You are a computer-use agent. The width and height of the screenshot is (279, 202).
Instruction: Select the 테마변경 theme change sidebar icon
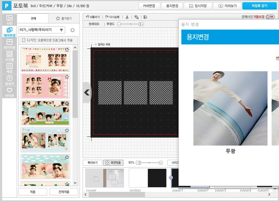coord(9,32)
